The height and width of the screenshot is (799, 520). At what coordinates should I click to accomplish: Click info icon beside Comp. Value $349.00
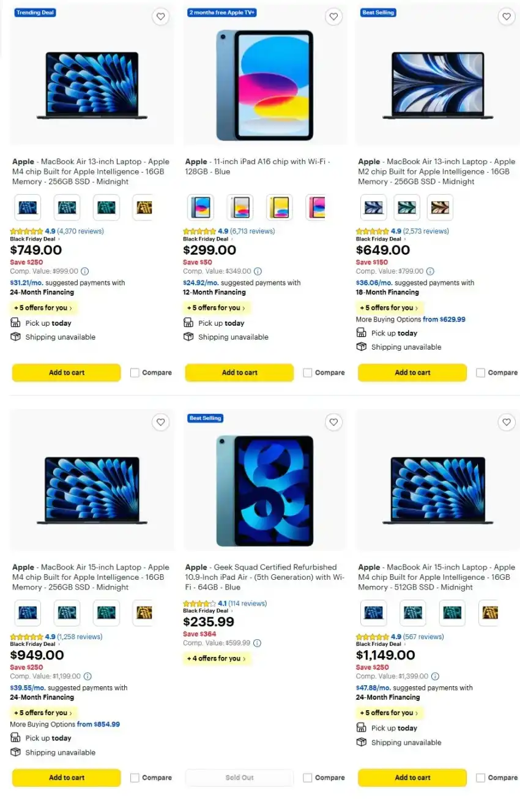[x=258, y=271]
